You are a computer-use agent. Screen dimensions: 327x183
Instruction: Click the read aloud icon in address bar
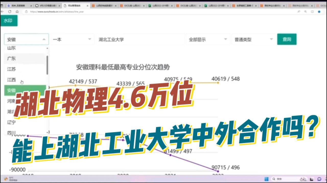pyautogui.click(x=298, y=11)
